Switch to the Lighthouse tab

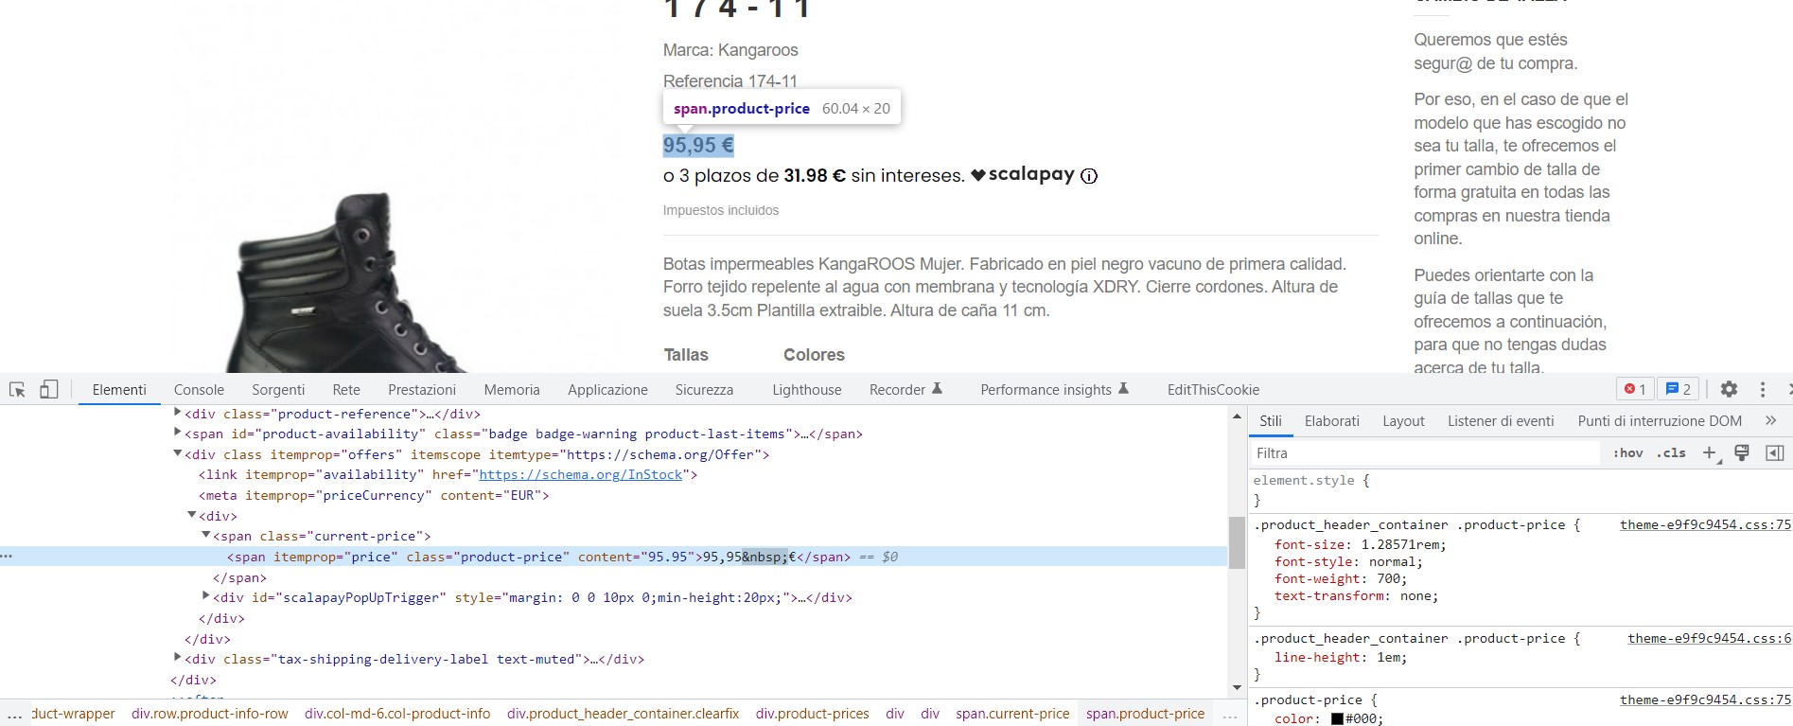point(806,390)
